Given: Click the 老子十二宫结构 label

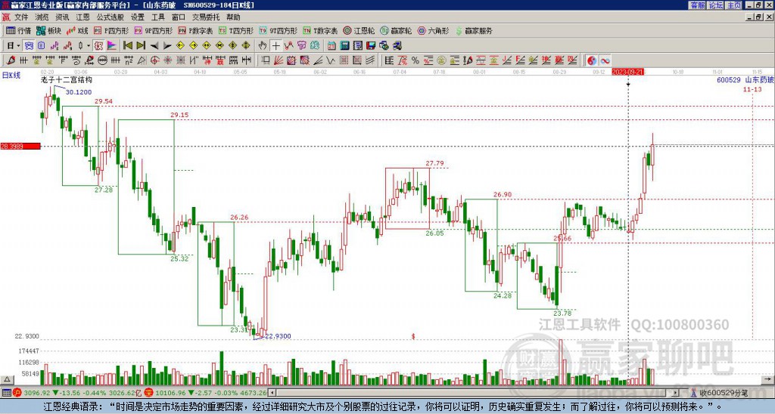Looking at the screenshot, I should pyautogui.click(x=67, y=79).
